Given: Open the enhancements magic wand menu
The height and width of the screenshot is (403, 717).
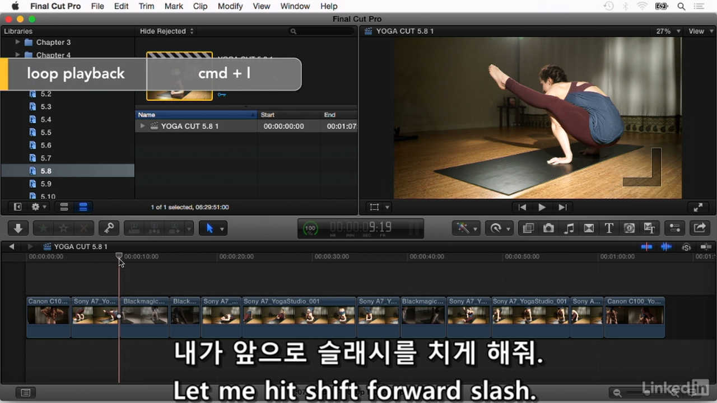Looking at the screenshot, I should [x=466, y=228].
